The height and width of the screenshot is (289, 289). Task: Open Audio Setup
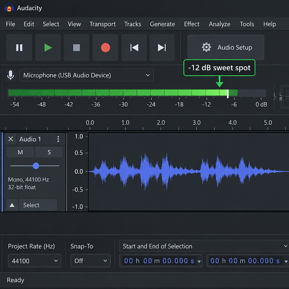click(x=226, y=47)
